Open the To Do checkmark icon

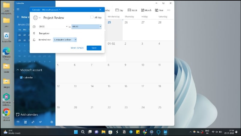pyautogui.click(x=41, y=122)
